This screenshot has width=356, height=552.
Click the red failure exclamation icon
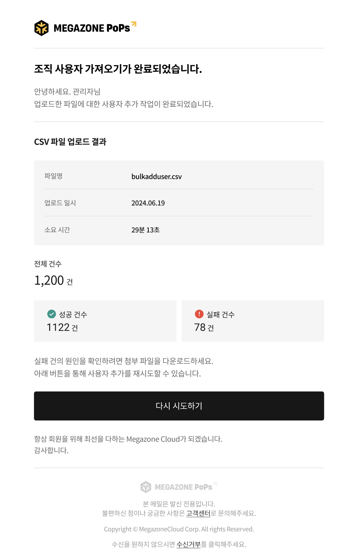coord(199,314)
